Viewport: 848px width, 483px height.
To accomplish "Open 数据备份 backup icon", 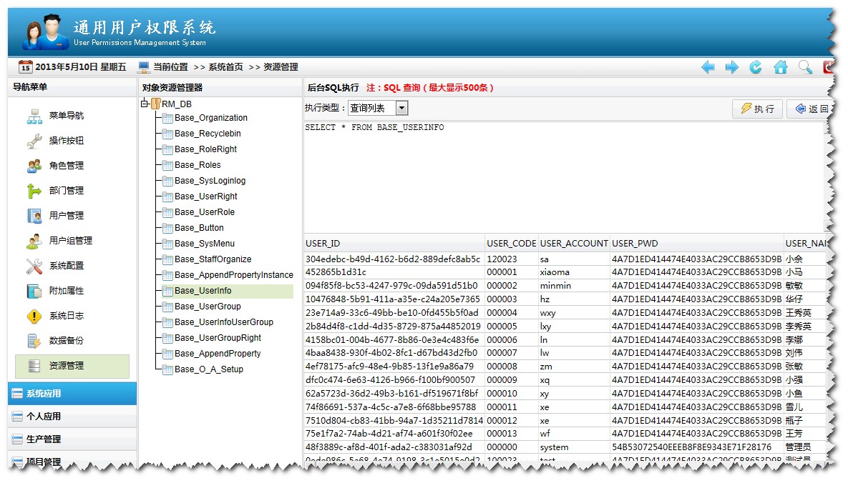I will click(x=34, y=340).
